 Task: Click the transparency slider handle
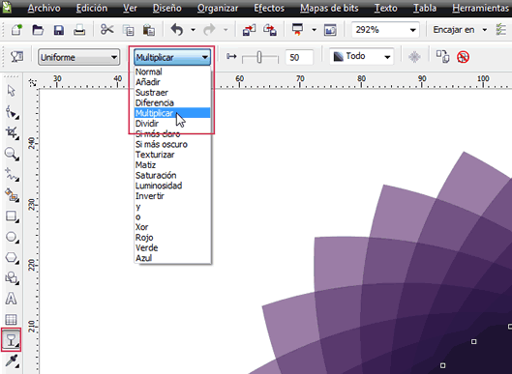259,57
